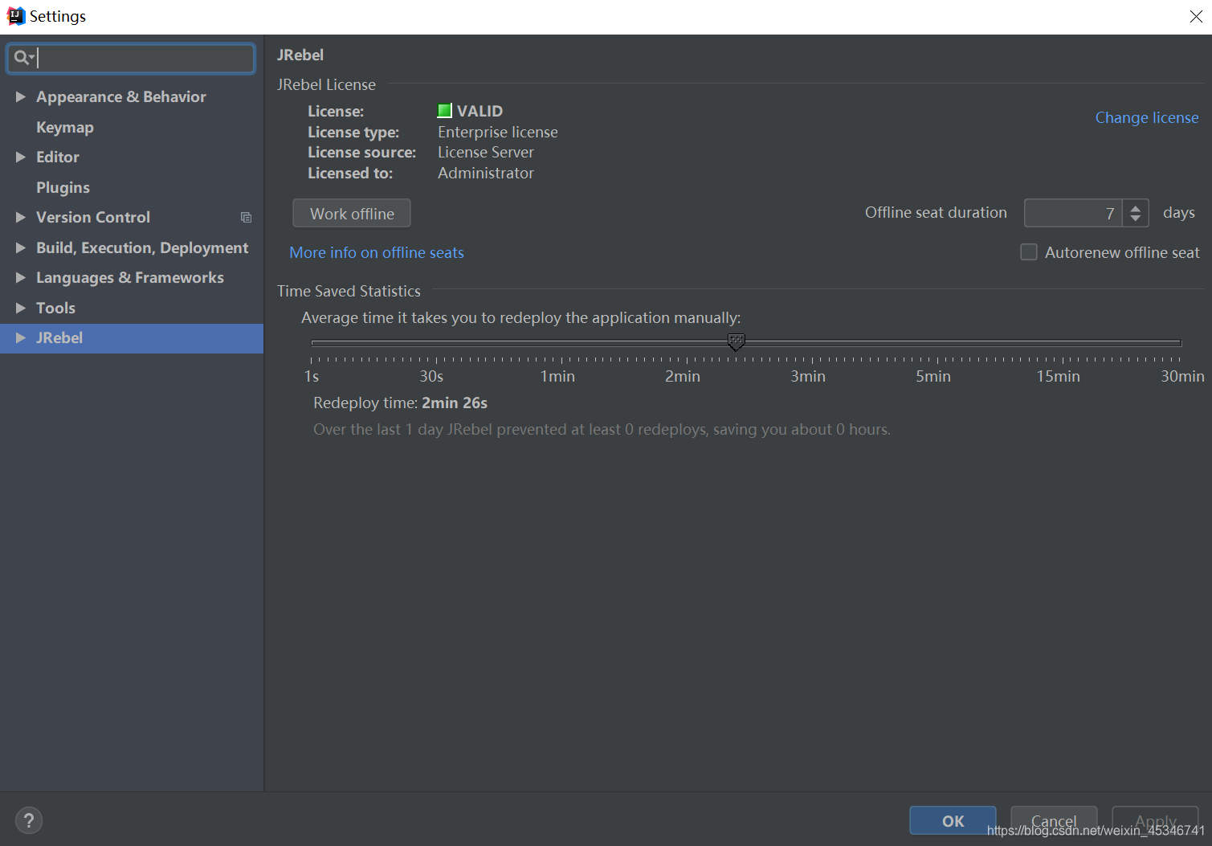The height and width of the screenshot is (846, 1212).
Task: Click the Apply button
Action: 1155,820
